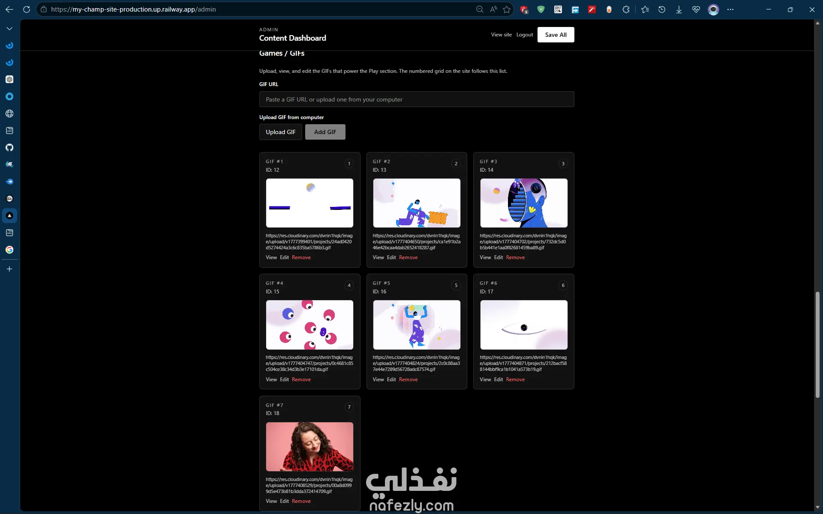Open the red shield extension with badge 5
Screen dimensions: 823x514
pyautogui.click(x=524, y=9)
